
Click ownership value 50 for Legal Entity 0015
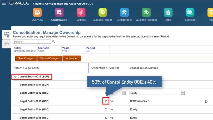pos(106,118)
